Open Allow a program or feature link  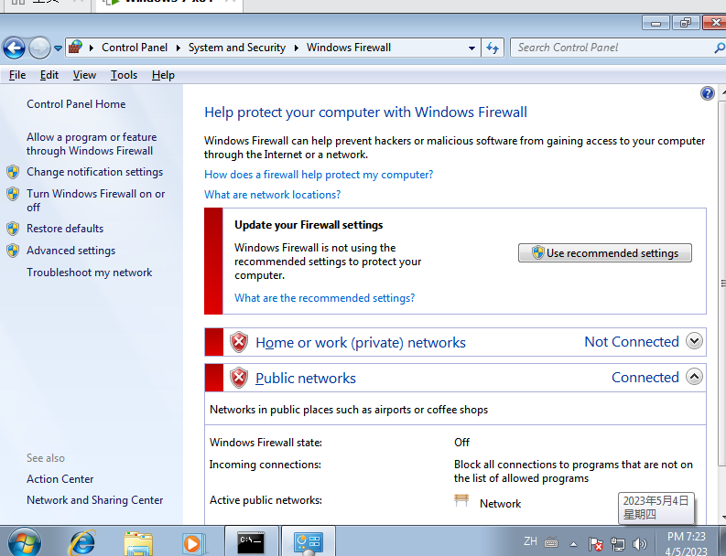pos(92,144)
